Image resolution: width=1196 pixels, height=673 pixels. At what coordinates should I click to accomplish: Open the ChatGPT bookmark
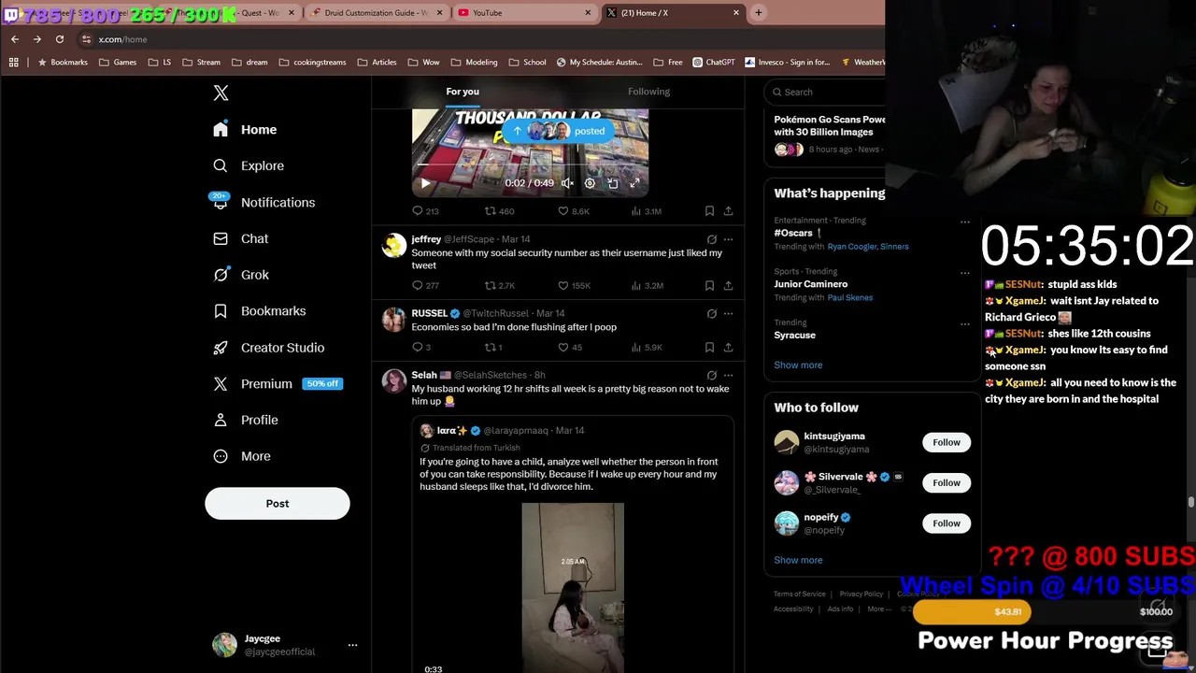coord(714,63)
